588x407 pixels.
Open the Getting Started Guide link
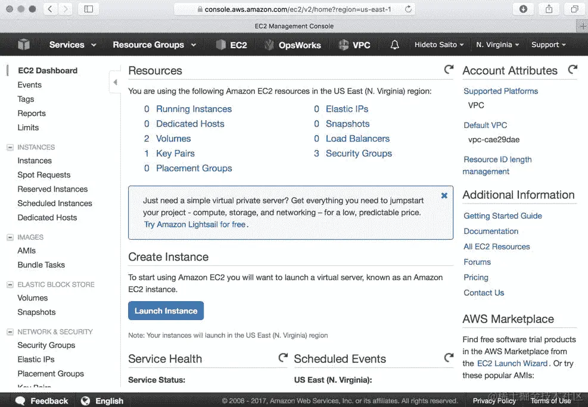(x=502, y=215)
